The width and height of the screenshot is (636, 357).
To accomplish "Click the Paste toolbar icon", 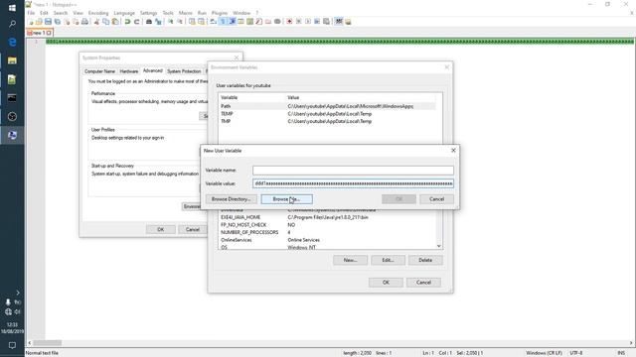I will 115,22.
